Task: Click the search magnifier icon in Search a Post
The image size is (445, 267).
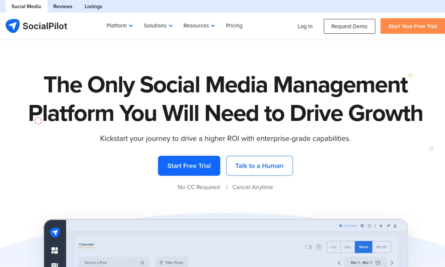Action: coord(142,263)
